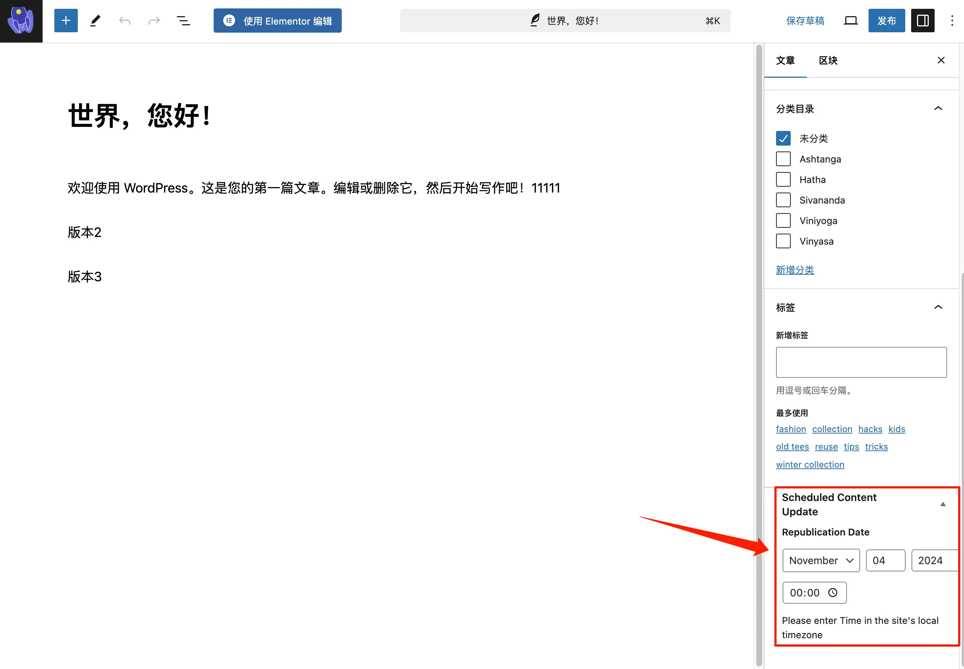Add the winter collection tag
The height and width of the screenshot is (669, 964).
click(810, 464)
